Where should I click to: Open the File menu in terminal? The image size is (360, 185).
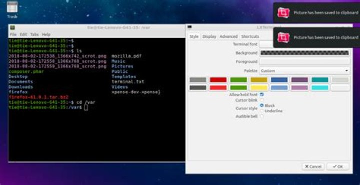pos(13,34)
